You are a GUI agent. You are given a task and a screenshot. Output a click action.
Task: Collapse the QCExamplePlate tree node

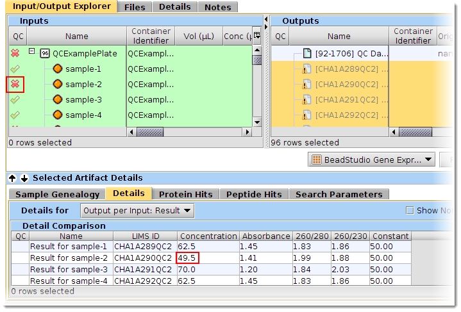[x=32, y=51]
